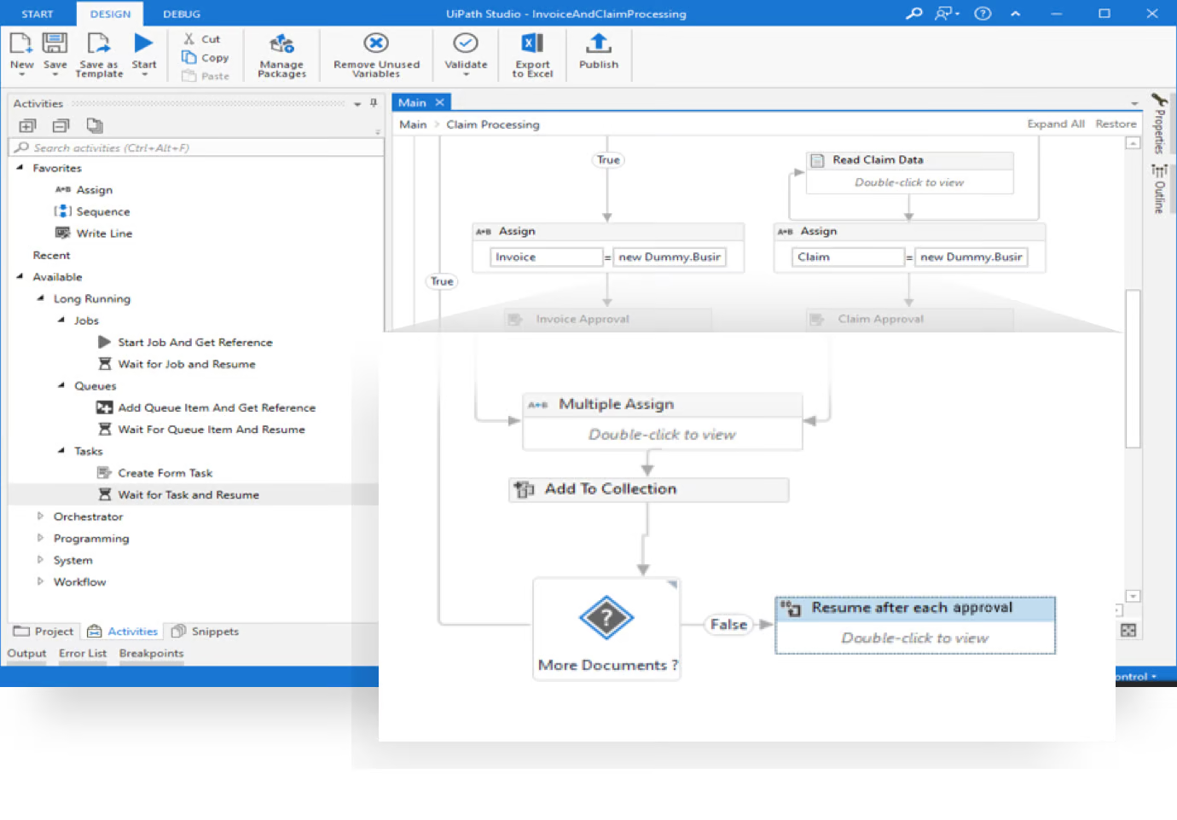Open the Output panel
Viewport: 1177px width, 820px height.
pyautogui.click(x=26, y=654)
